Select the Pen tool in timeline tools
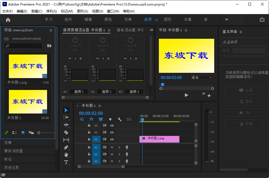The height and width of the screenshot is (178, 269). (66, 147)
